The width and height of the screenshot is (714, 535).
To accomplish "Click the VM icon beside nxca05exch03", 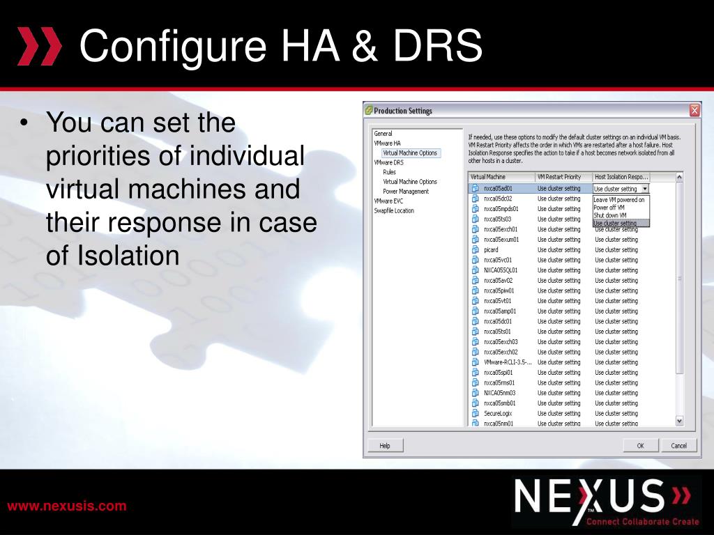I will tap(476, 341).
